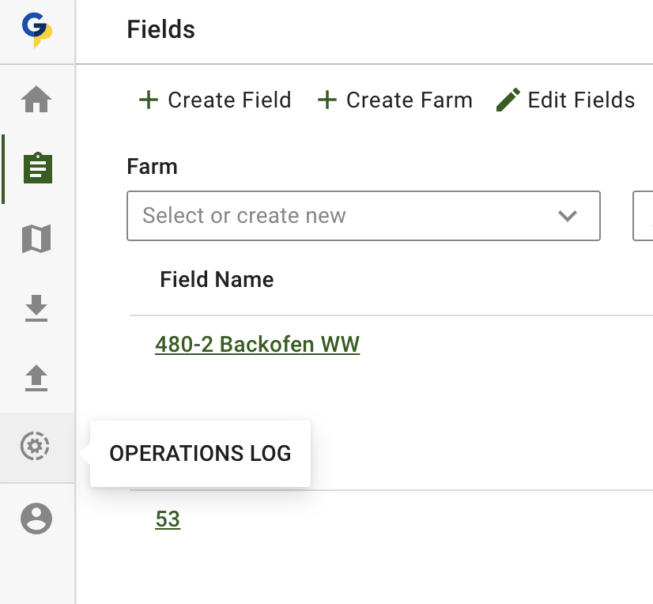The height and width of the screenshot is (604, 653).
Task: Go to Home via the house icon
Action: (x=36, y=100)
